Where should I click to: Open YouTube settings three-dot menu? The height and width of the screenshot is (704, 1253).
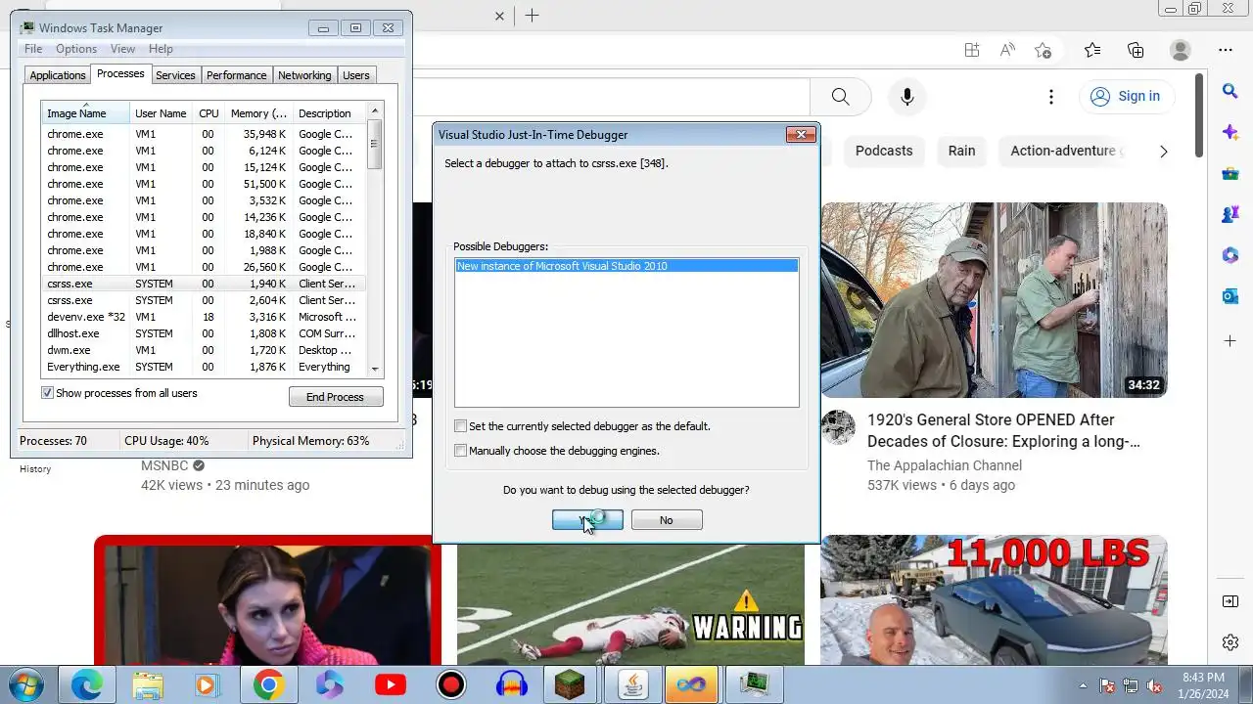(x=1051, y=96)
